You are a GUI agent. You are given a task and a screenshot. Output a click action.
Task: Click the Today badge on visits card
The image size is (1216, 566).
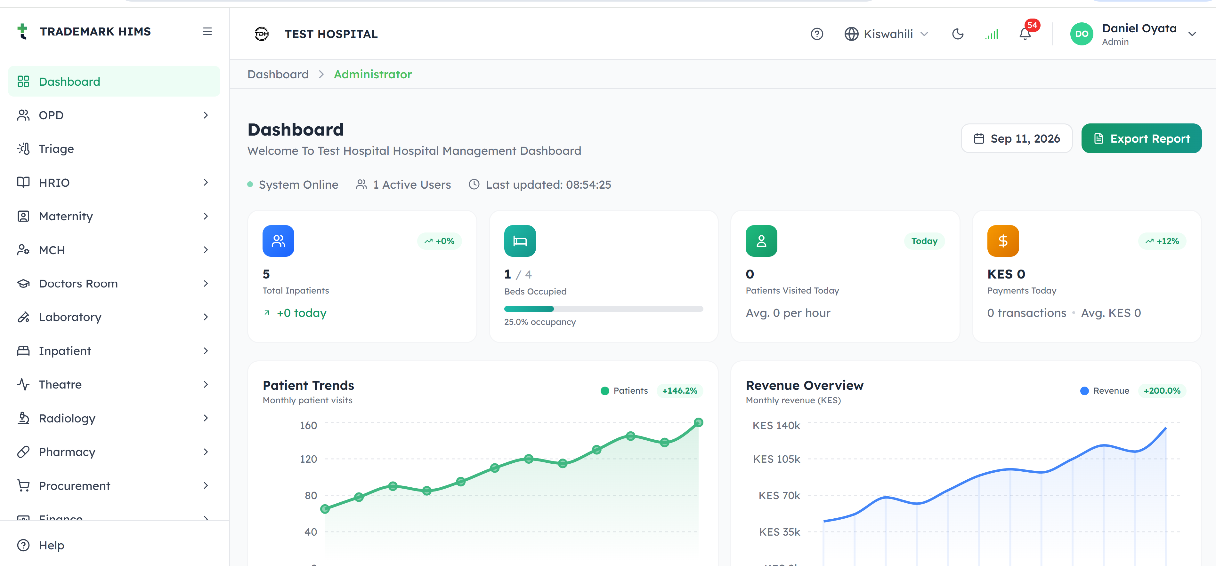924,241
